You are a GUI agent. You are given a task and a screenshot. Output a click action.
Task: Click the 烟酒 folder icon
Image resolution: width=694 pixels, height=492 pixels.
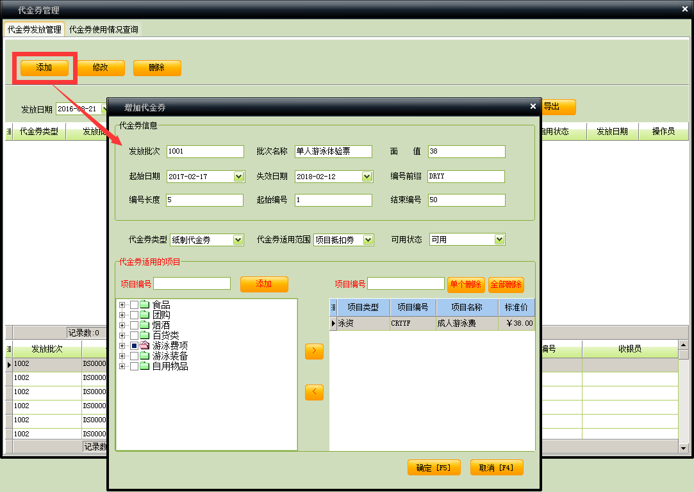(144, 325)
